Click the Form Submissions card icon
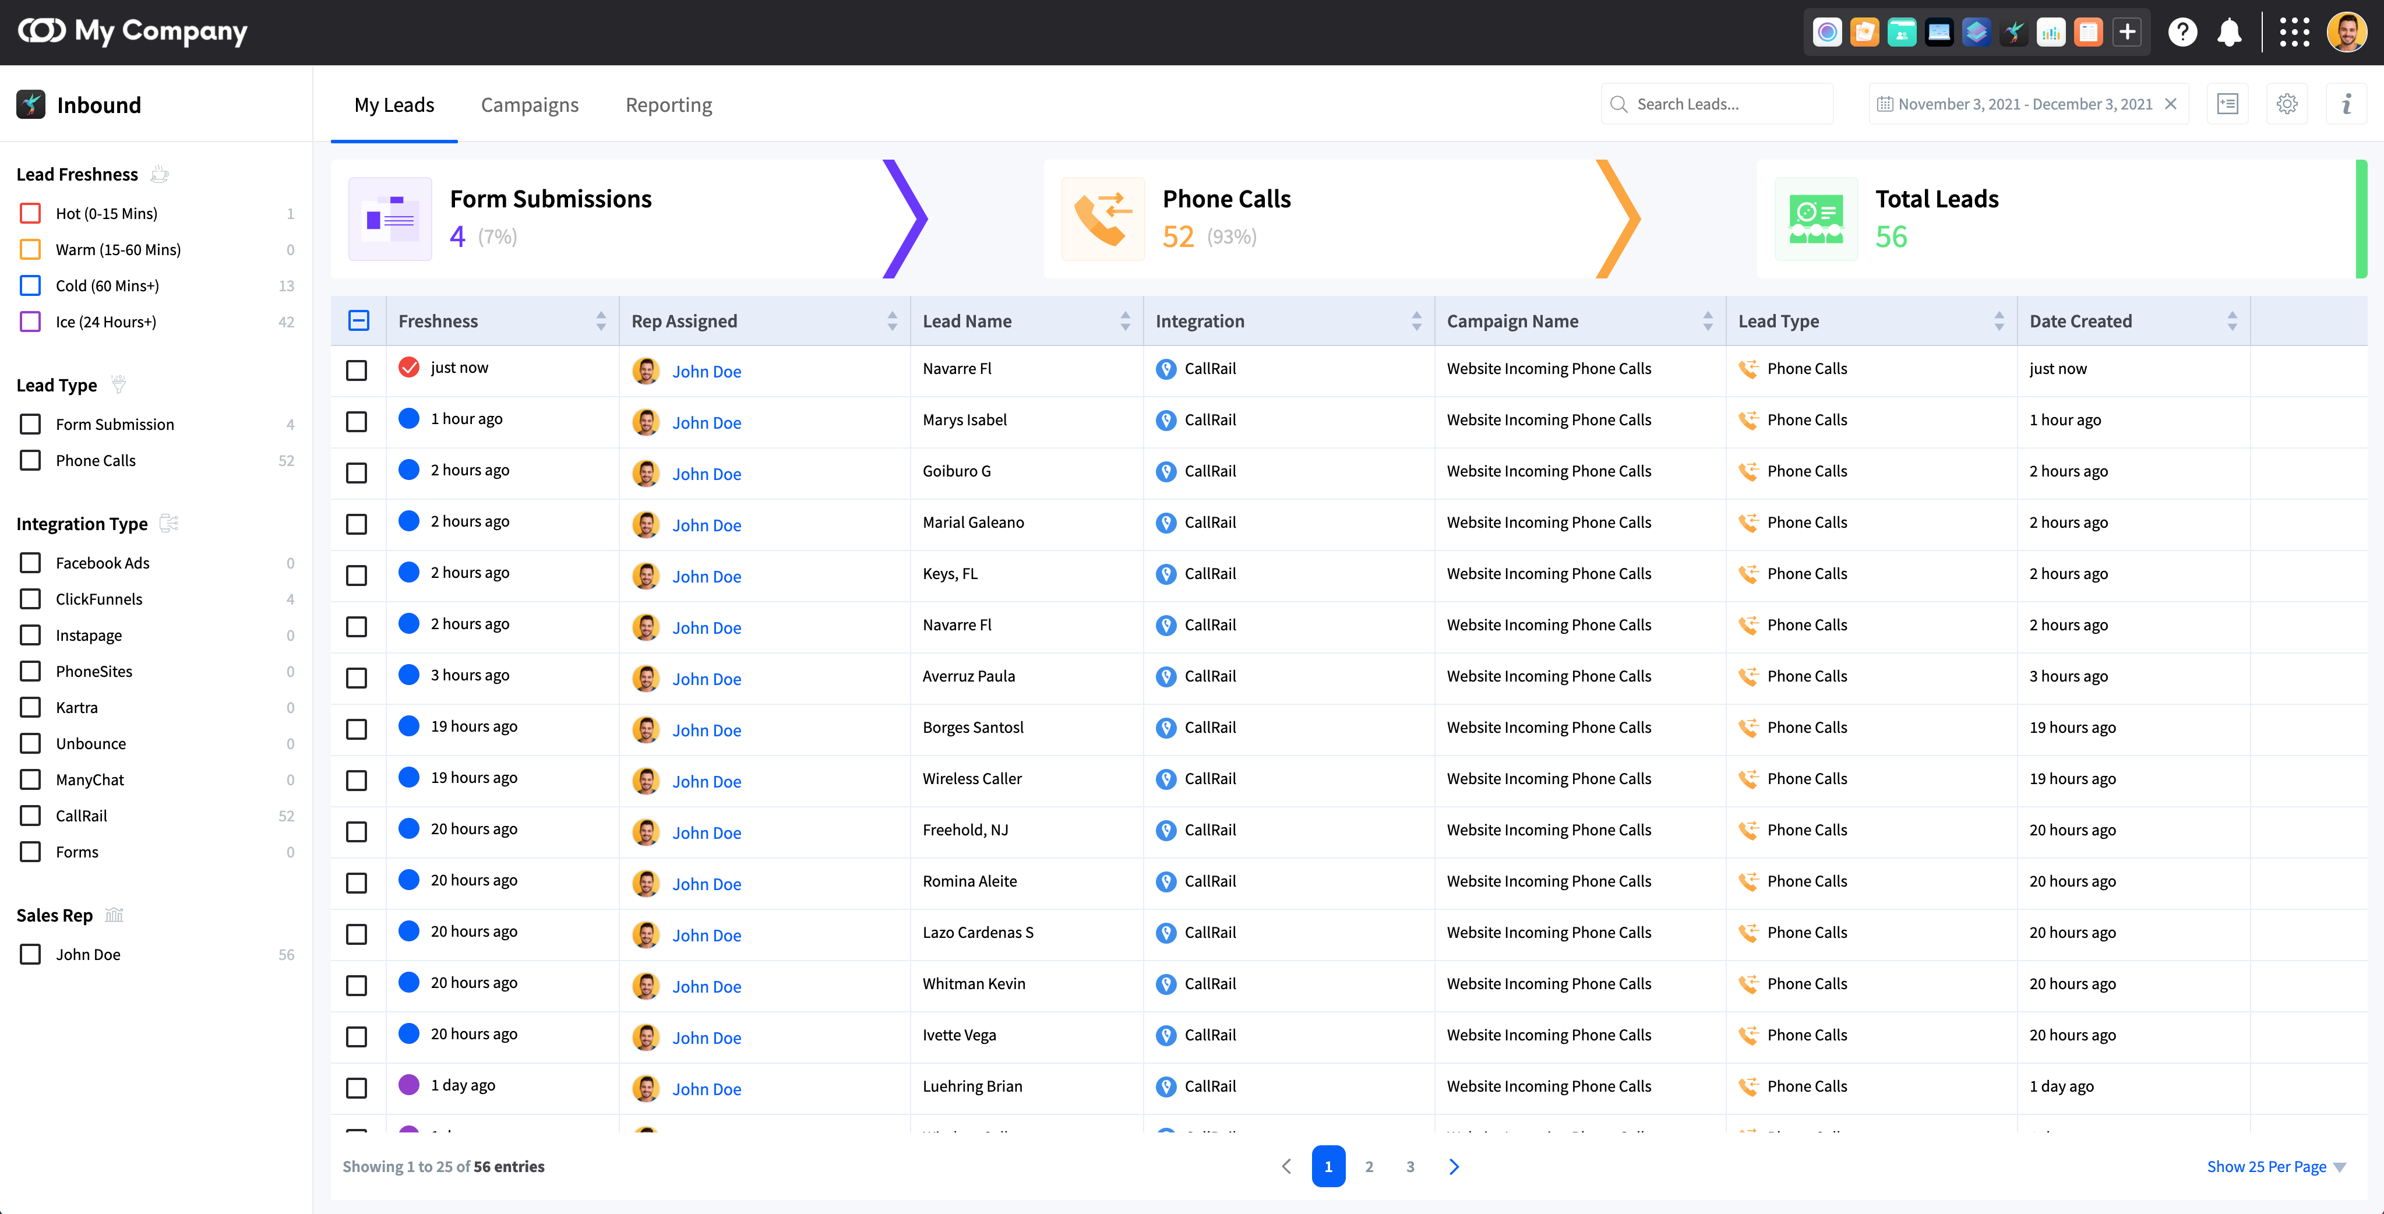This screenshot has height=1214, width=2384. click(x=390, y=218)
